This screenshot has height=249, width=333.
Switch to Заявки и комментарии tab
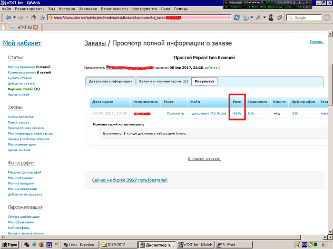pyautogui.click(x=163, y=82)
